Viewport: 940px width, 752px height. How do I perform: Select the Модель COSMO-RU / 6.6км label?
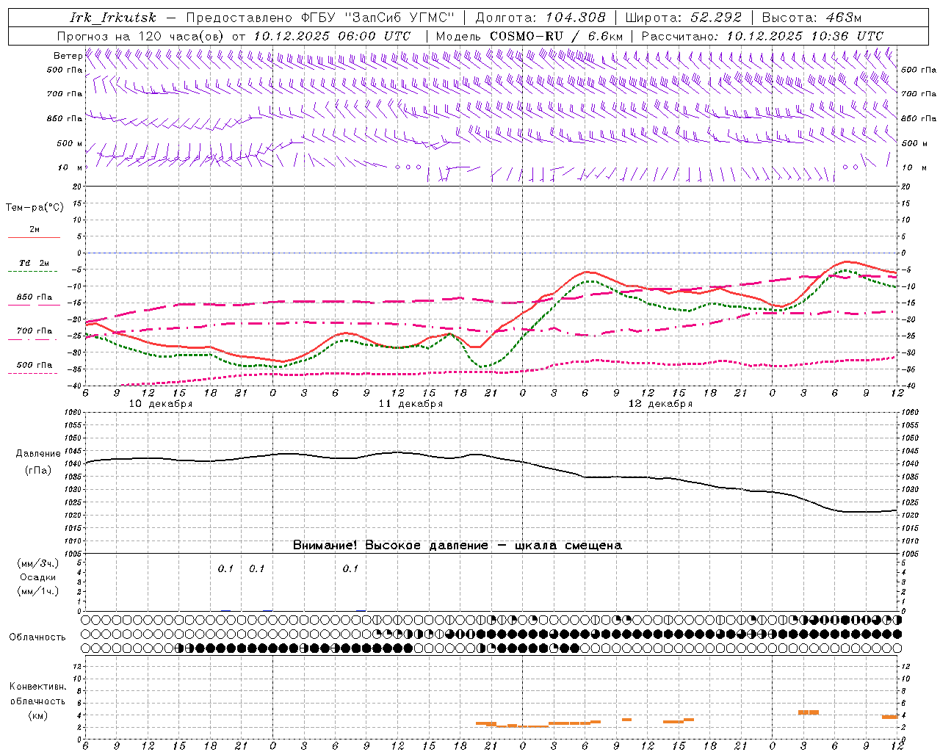[529, 35]
